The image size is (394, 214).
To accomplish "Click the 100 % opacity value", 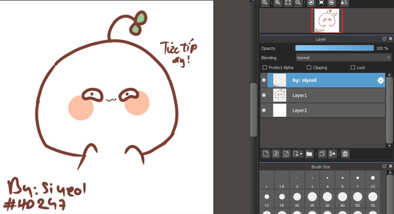I will tap(382, 48).
